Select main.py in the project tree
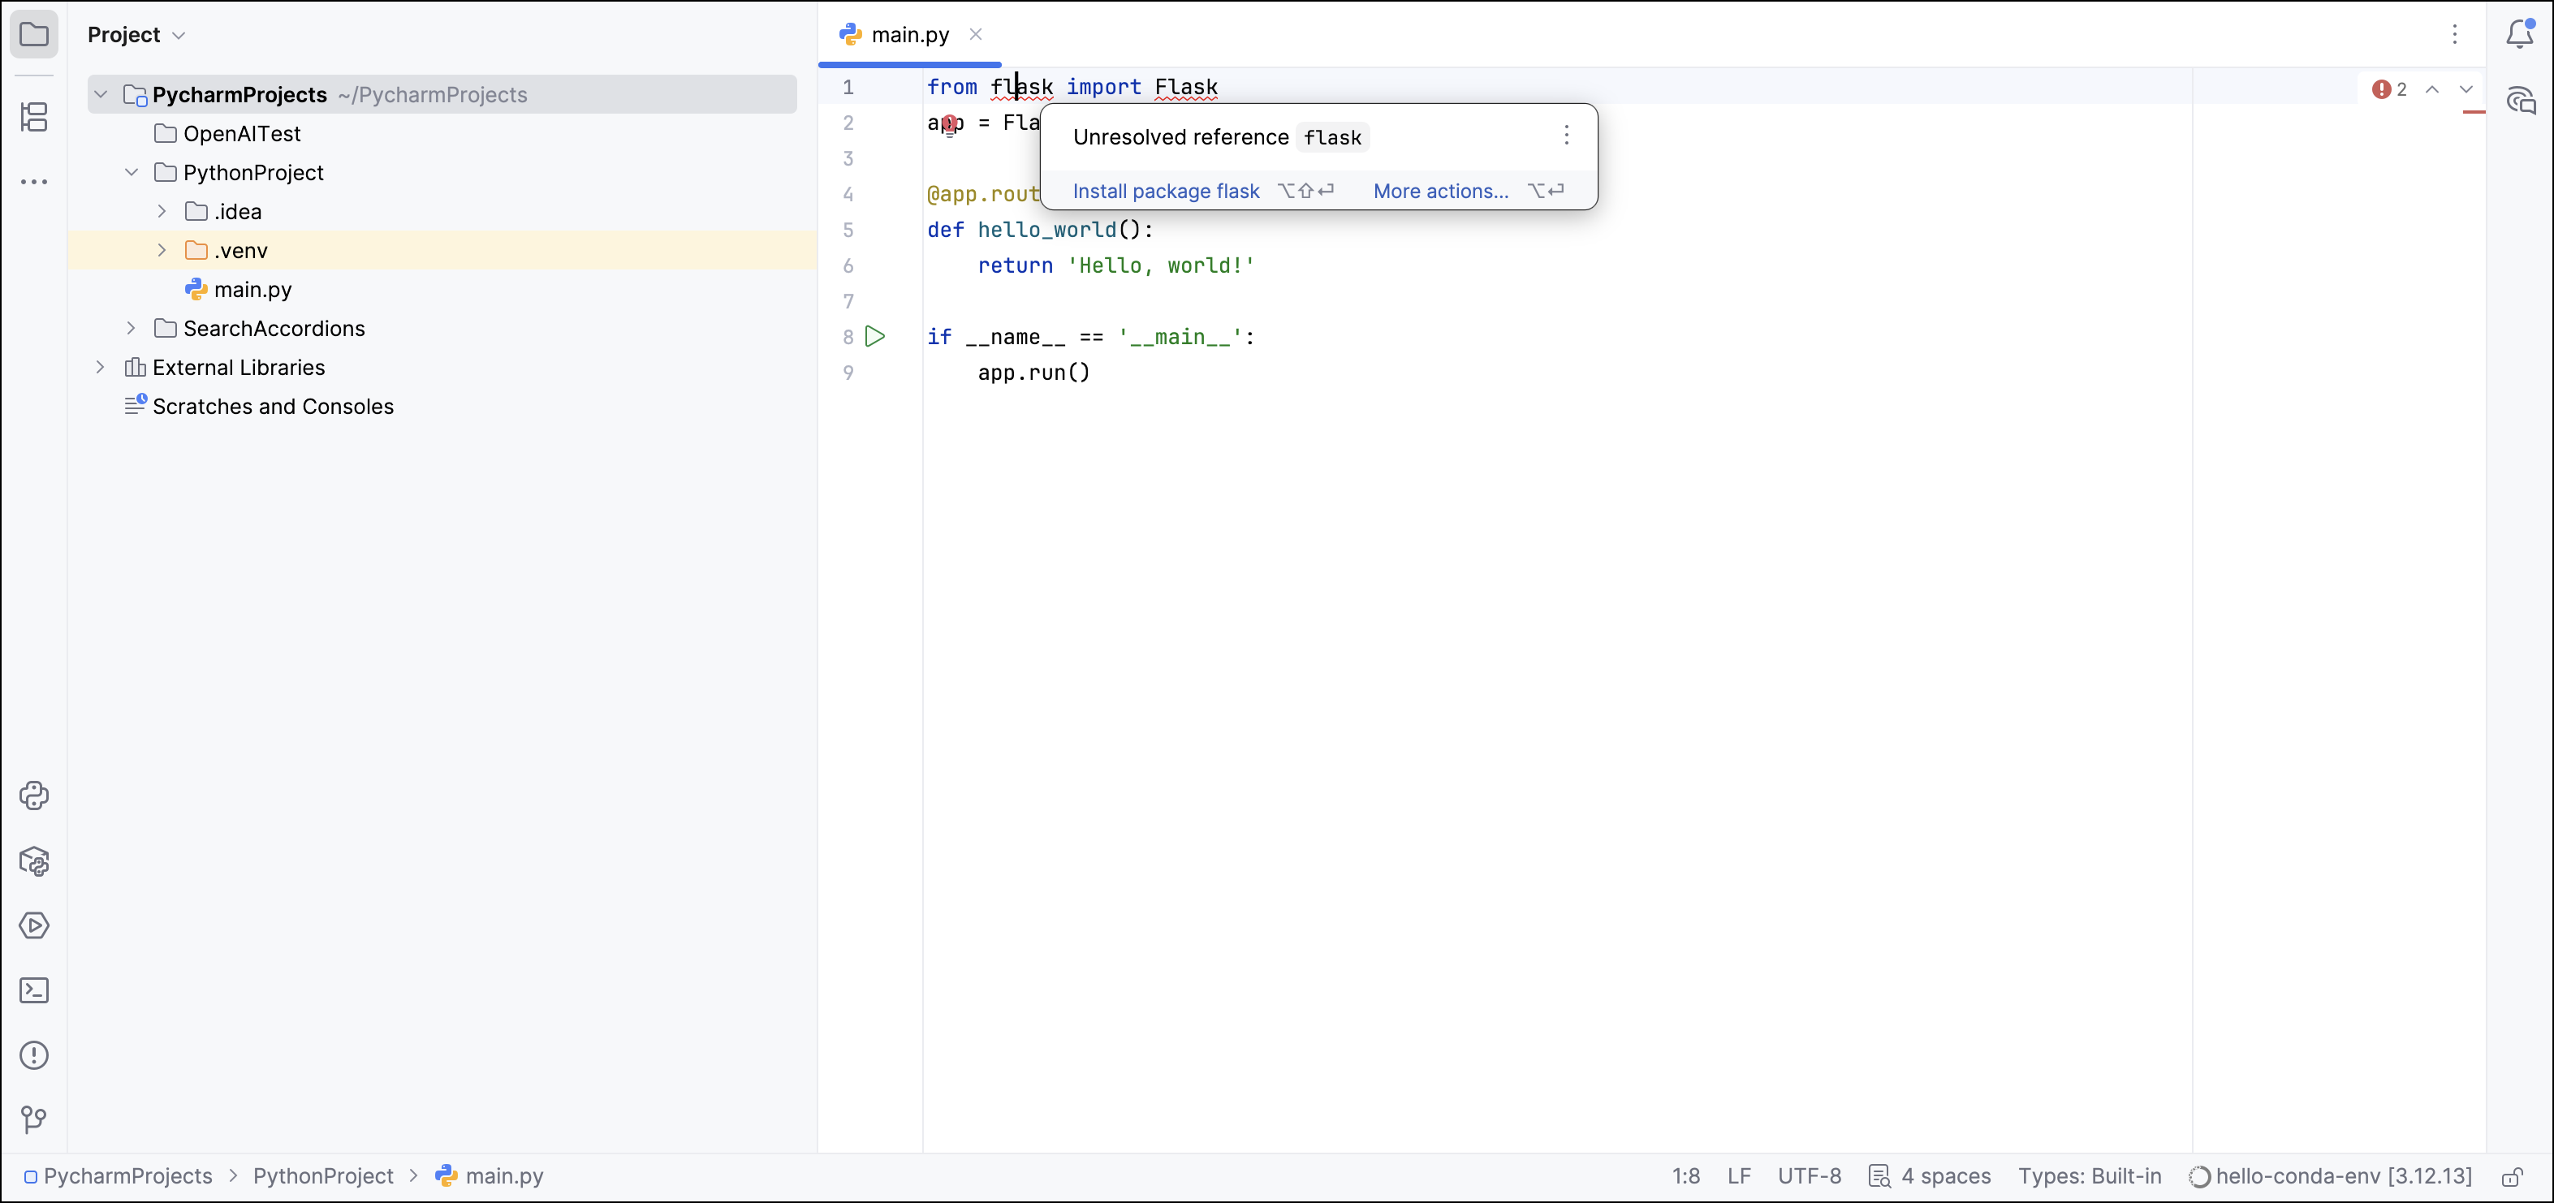The image size is (2554, 1203). click(x=252, y=290)
